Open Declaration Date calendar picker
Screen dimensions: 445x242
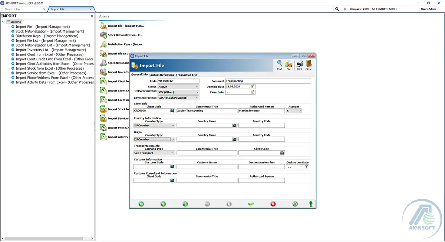pyautogui.click(x=306, y=167)
